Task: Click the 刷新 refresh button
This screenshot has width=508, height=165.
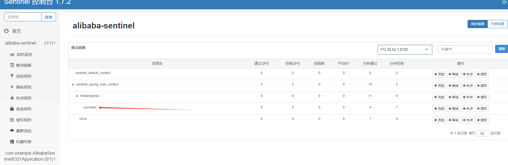Action: point(502,49)
